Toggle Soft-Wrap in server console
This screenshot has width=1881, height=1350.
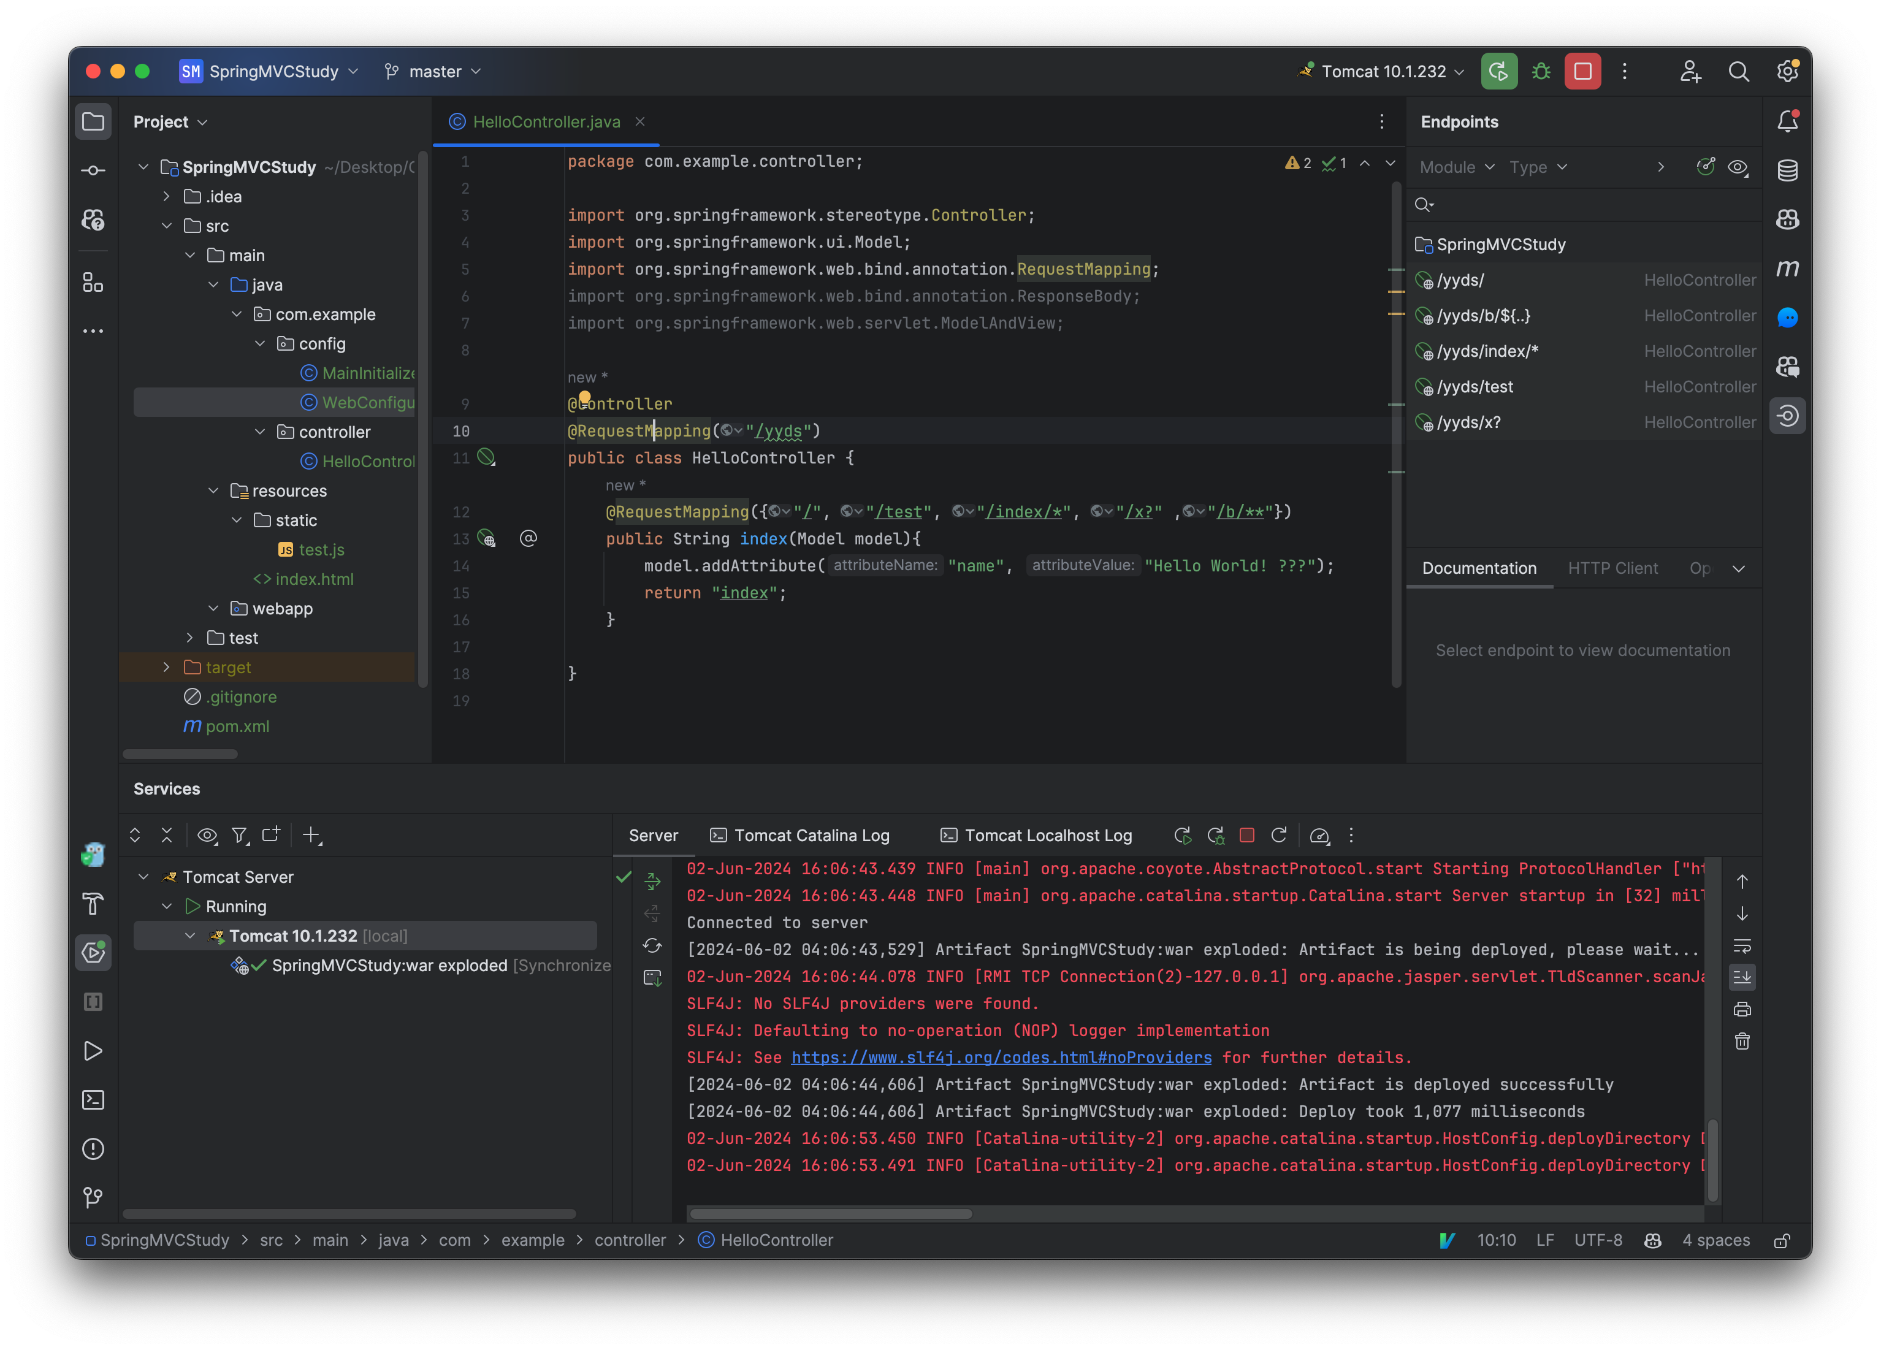click(x=1742, y=945)
